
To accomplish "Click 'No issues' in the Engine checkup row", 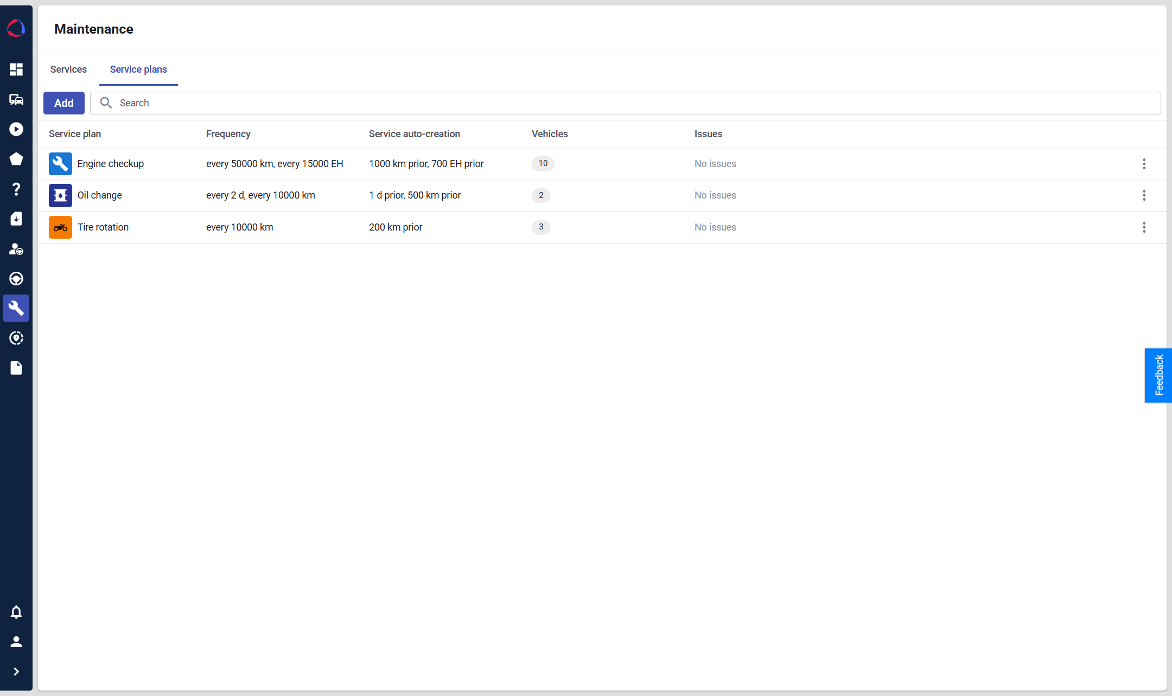I will coord(715,164).
